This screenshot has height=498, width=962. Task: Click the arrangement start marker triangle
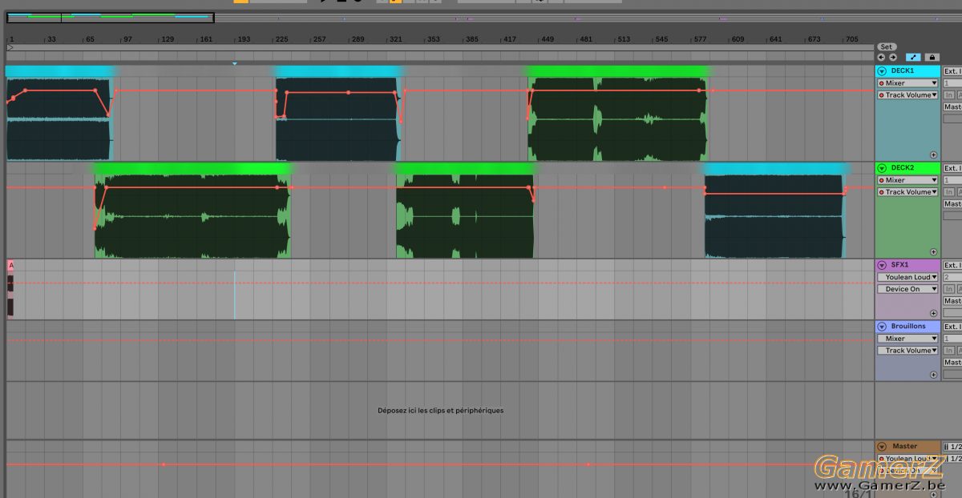click(x=10, y=48)
